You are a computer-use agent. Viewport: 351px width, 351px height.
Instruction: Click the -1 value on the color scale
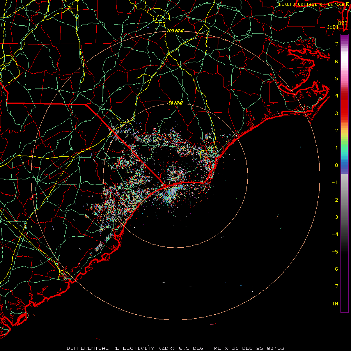tap(335, 182)
